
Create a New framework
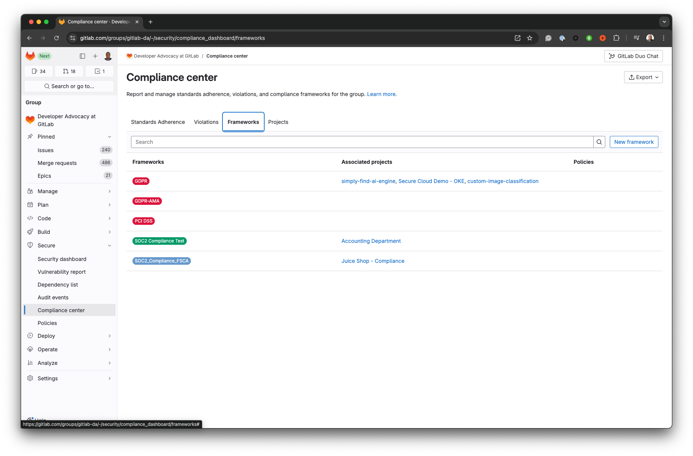[634, 142]
